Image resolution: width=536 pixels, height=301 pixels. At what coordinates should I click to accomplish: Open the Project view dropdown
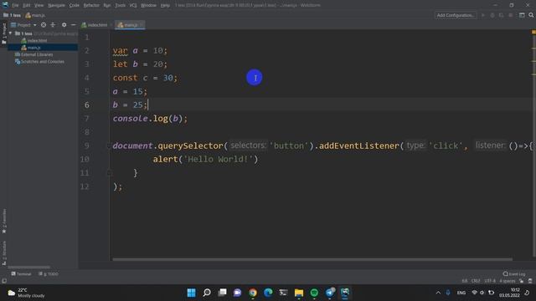point(23,25)
